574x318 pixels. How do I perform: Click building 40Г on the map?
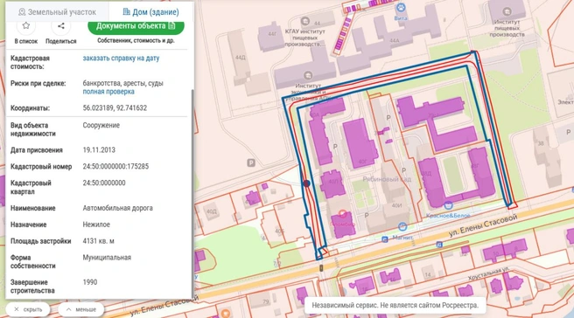tap(360, 143)
